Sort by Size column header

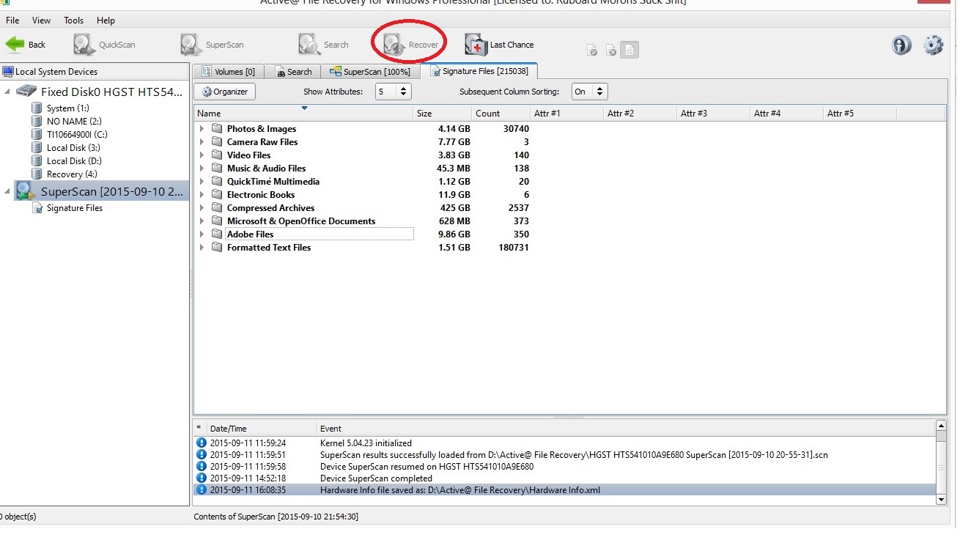442,114
